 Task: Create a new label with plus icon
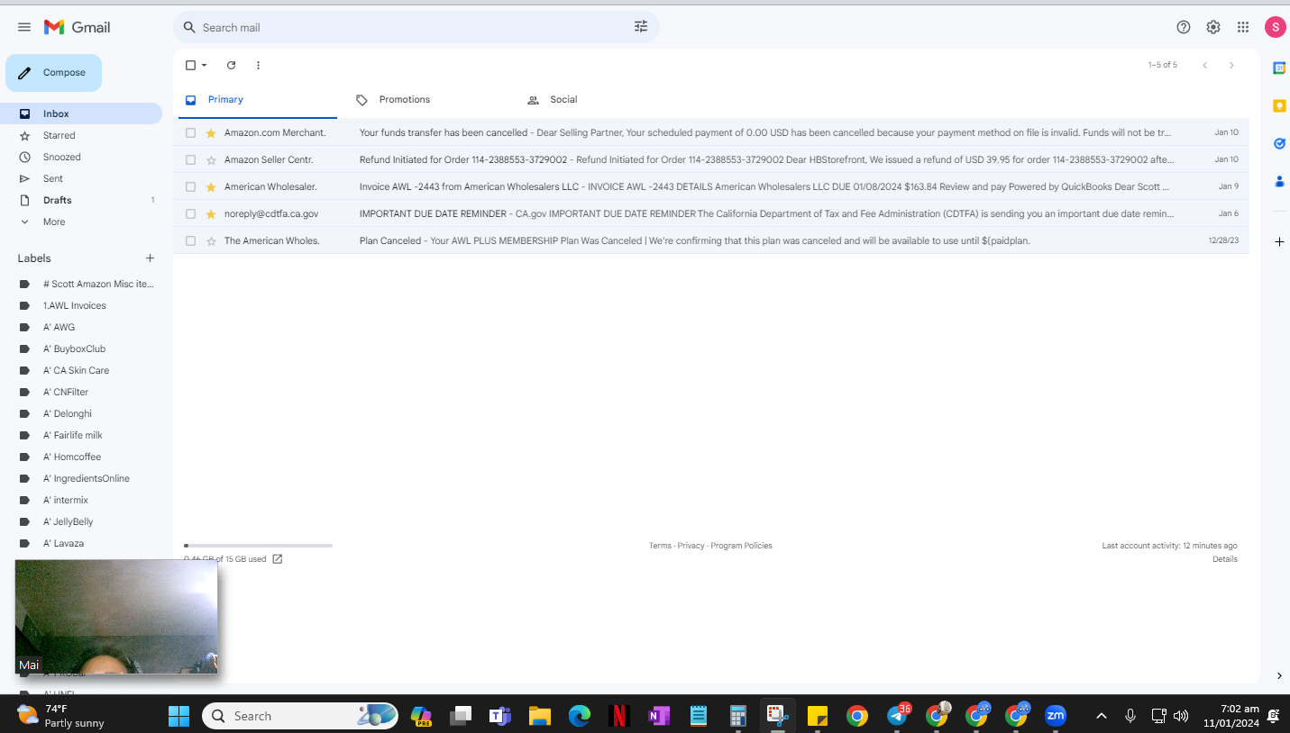tap(150, 258)
